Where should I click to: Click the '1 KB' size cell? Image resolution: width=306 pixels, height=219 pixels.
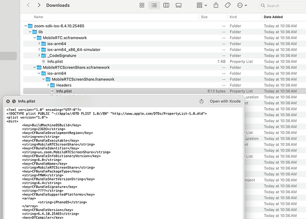click(221, 62)
